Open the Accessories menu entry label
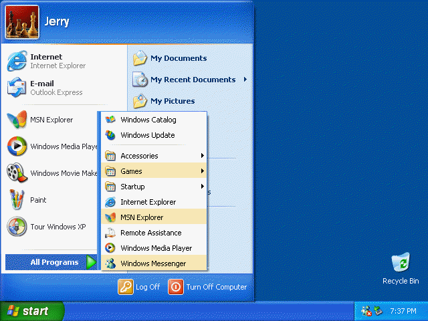 point(139,156)
